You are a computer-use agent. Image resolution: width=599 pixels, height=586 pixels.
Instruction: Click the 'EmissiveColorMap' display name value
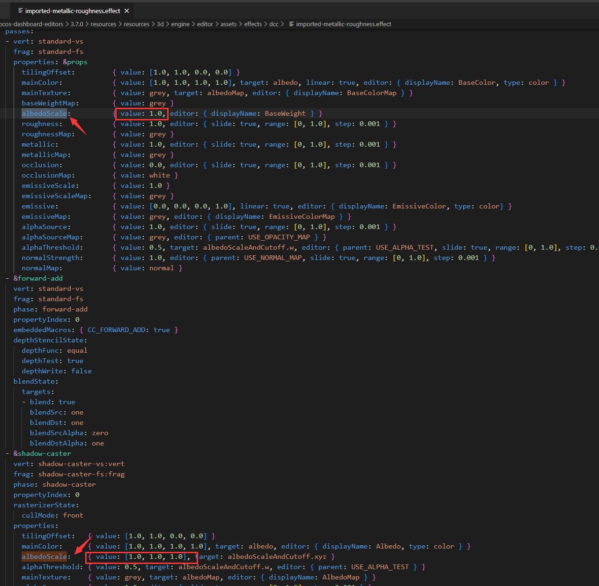coord(302,216)
